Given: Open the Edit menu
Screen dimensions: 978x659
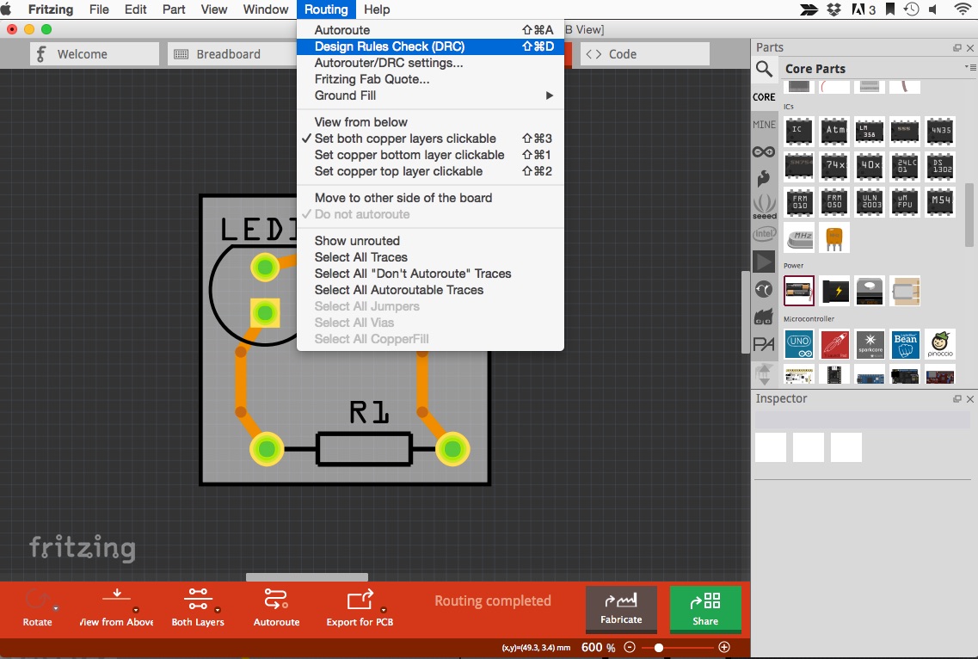Looking at the screenshot, I should 135,9.
